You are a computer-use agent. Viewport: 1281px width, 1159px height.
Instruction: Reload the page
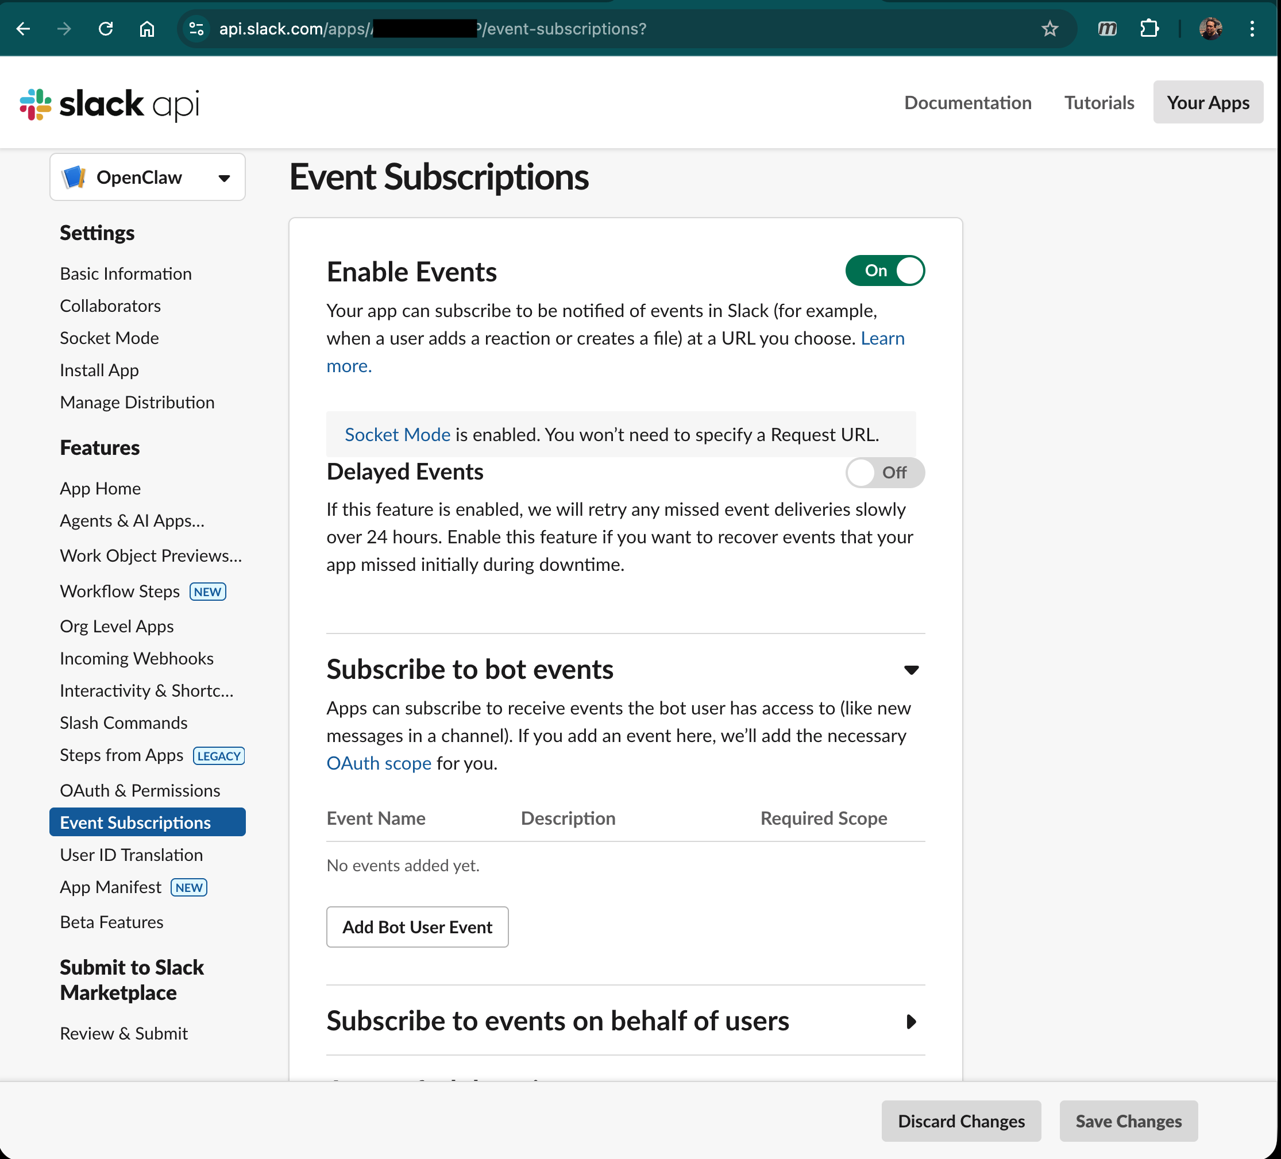pyautogui.click(x=106, y=29)
